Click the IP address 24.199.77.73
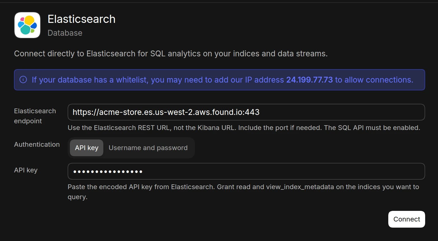The width and height of the screenshot is (438, 241). (310, 80)
